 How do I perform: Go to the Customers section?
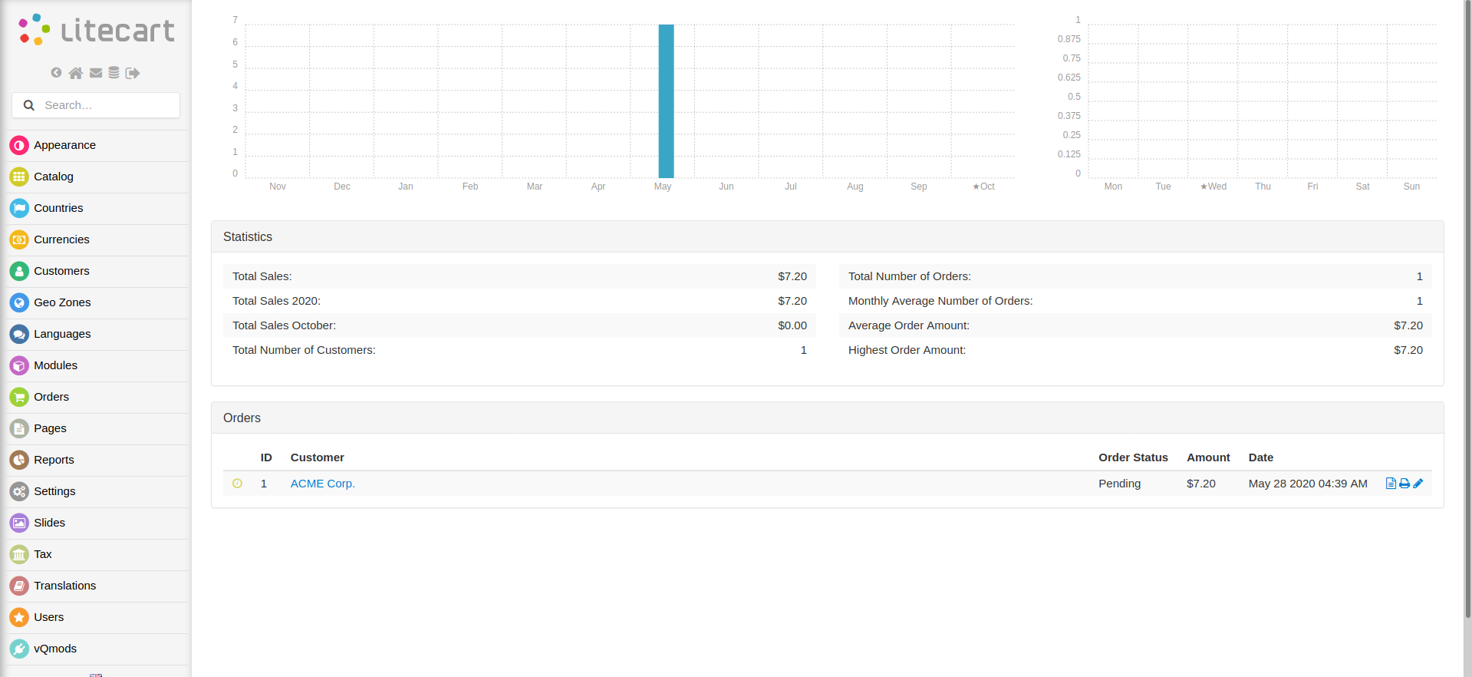coord(61,271)
